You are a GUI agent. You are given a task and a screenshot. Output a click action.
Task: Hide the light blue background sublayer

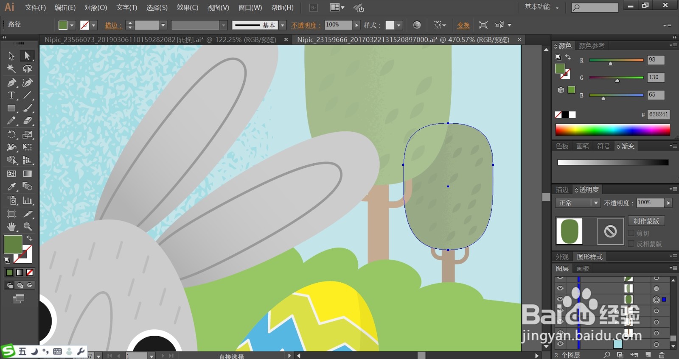tap(560, 344)
